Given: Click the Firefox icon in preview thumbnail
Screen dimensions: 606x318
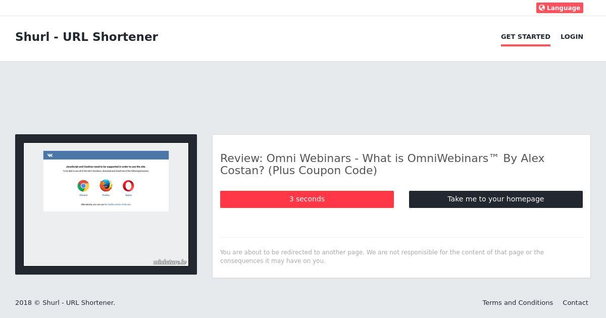Looking at the screenshot, I should click(106, 186).
